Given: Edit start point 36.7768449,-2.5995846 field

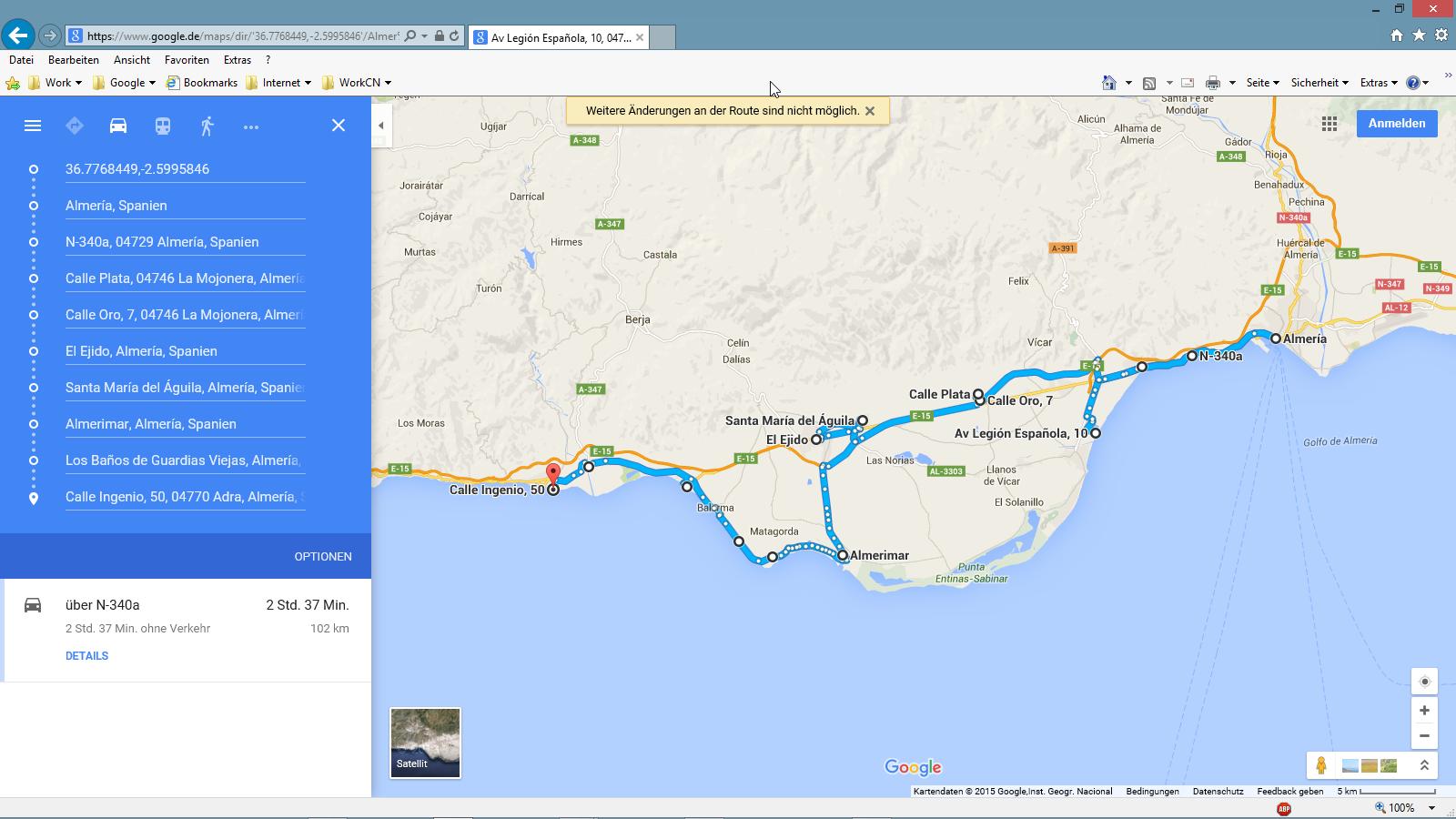Looking at the screenshot, I should click(x=185, y=169).
